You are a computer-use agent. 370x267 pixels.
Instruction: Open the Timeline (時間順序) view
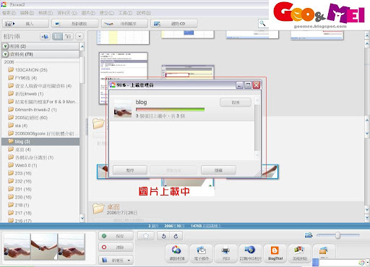(x=124, y=24)
